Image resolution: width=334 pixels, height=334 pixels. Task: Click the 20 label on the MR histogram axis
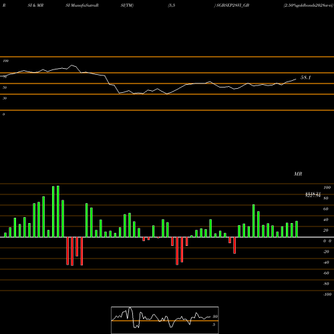(x=326, y=230)
